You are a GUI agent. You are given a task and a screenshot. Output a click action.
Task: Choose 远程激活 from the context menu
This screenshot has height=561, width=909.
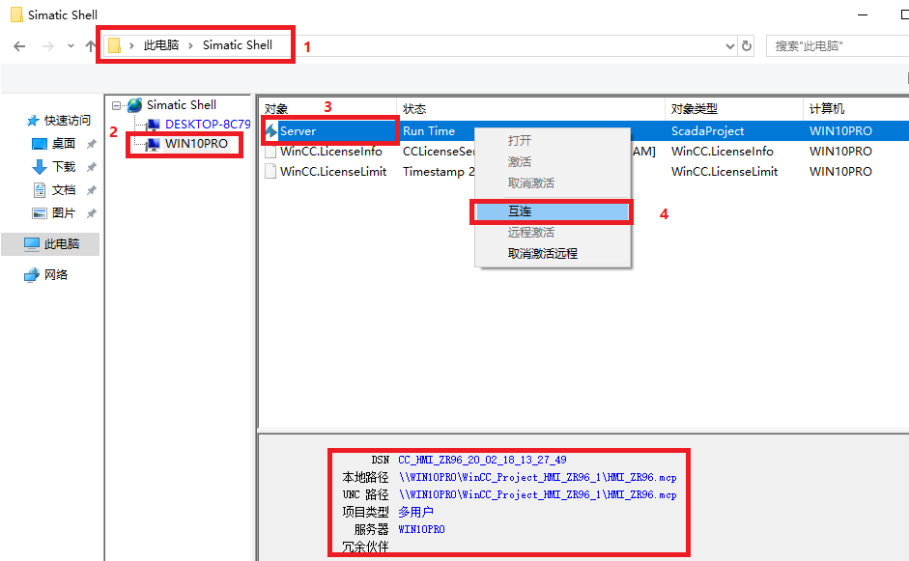point(531,233)
